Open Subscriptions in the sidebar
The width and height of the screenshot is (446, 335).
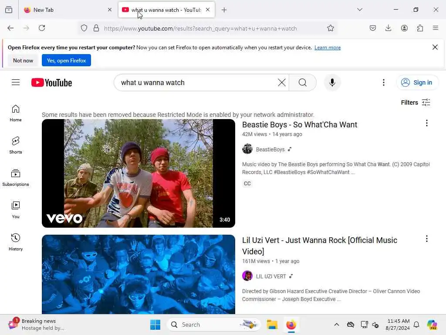pyautogui.click(x=16, y=178)
